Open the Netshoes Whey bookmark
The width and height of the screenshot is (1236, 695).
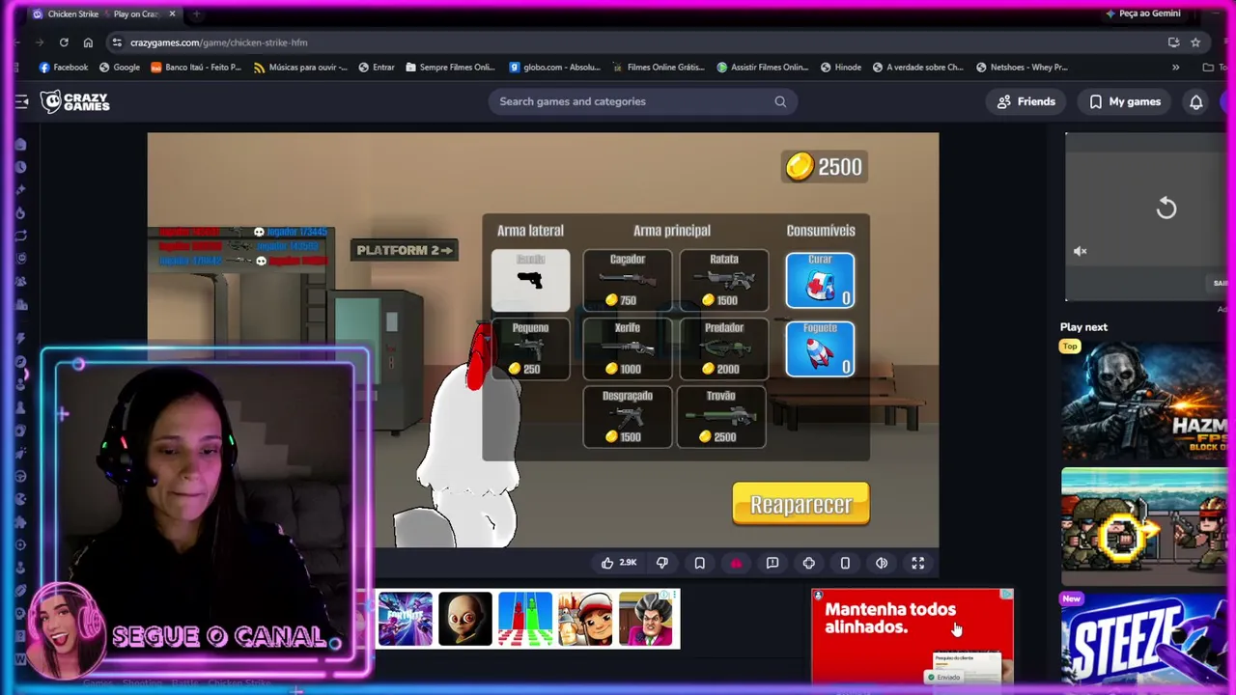[1022, 68]
